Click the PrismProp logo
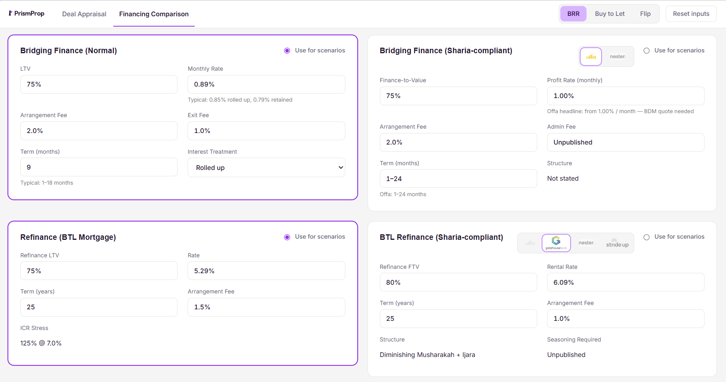The height and width of the screenshot is (382, 726). tap(27, 14)
